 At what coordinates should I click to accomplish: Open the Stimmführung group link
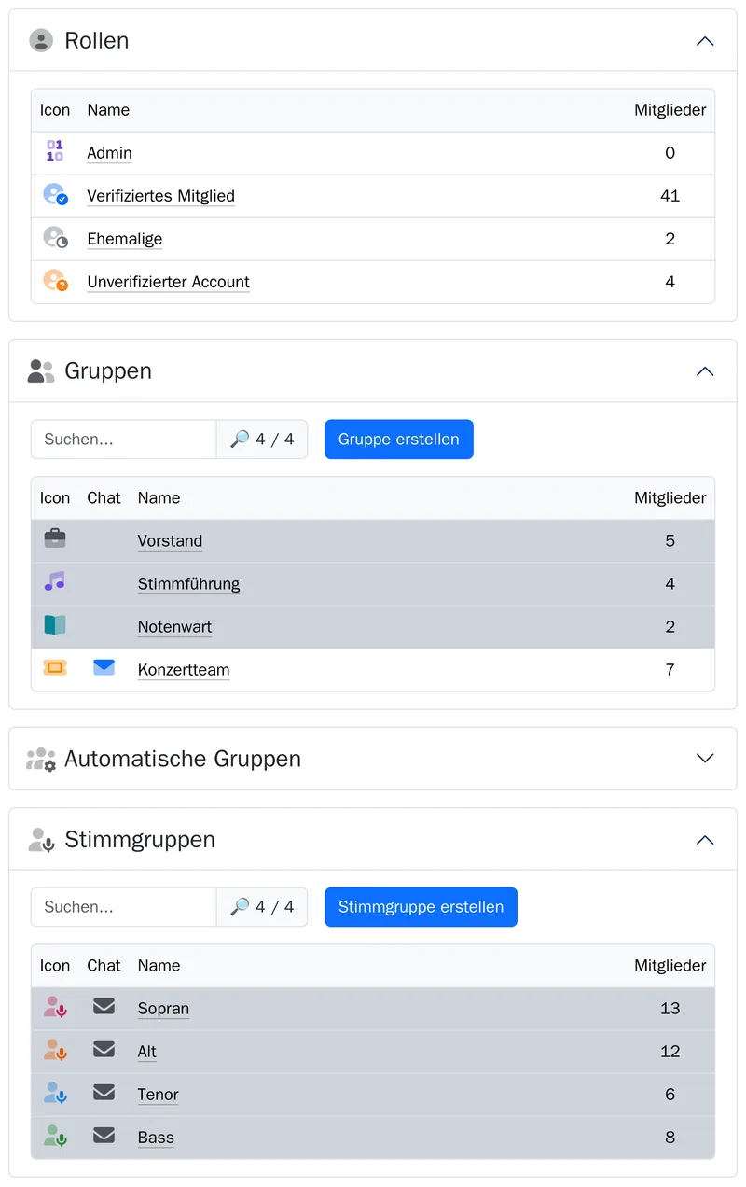(x=188, y=584)
